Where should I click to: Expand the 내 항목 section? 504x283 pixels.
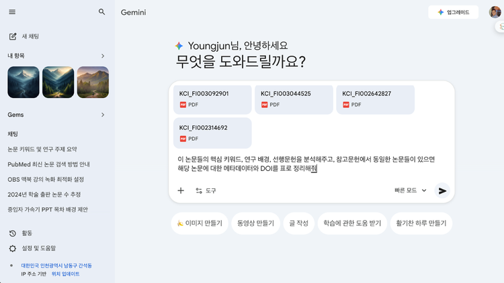pyautogui.click(x=103, y=56)
